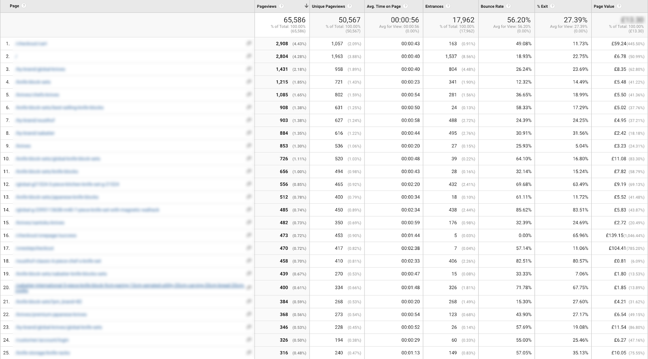
Task: Click help icon beside Pageviews header
Action: tap(281, 6)
